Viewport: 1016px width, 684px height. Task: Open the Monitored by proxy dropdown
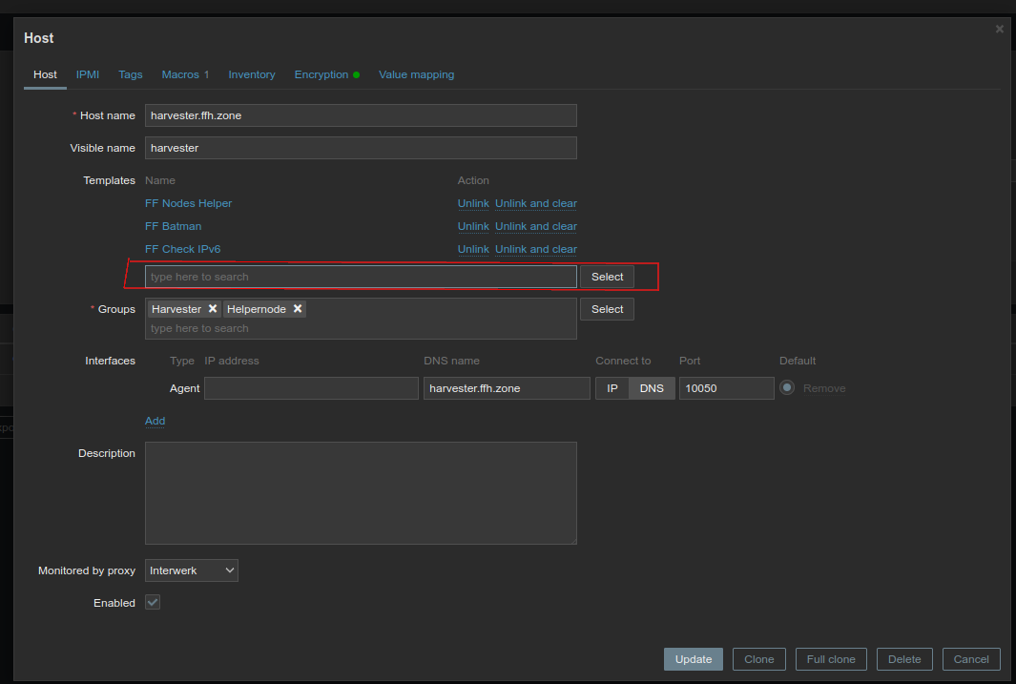pos(192,570)
